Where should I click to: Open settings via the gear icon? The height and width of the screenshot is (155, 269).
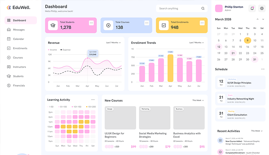coord(262,8)
